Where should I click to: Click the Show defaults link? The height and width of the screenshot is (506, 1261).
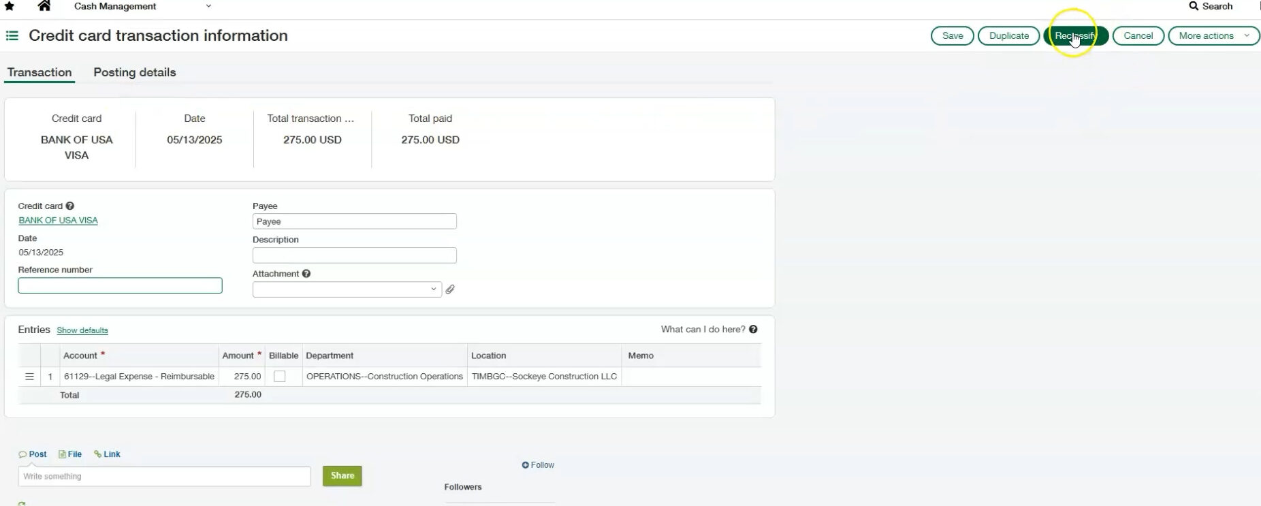point(82,330)
